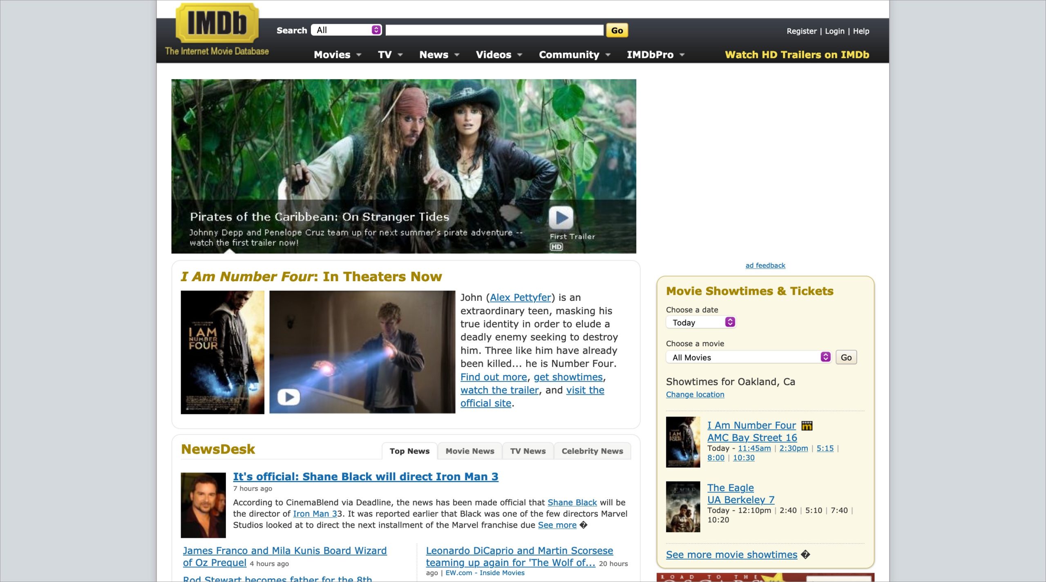Select the 11:45am showtime
Screen dimensions: 1046x582
(754, 448)
